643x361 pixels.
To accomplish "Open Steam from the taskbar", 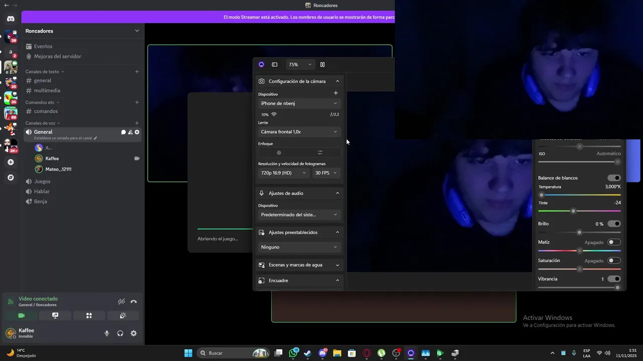I will pyautogui.click(x=307, y=353).
